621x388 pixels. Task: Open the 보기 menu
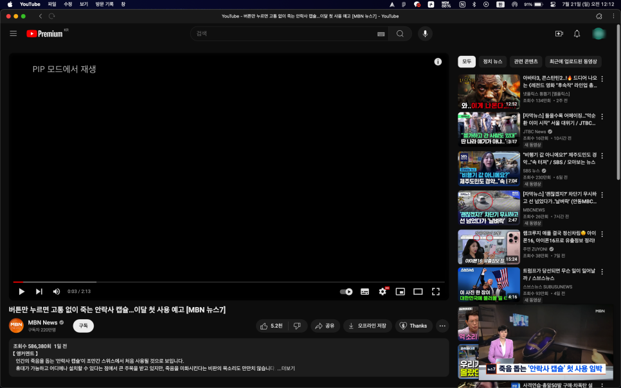(x=84, y=4)
